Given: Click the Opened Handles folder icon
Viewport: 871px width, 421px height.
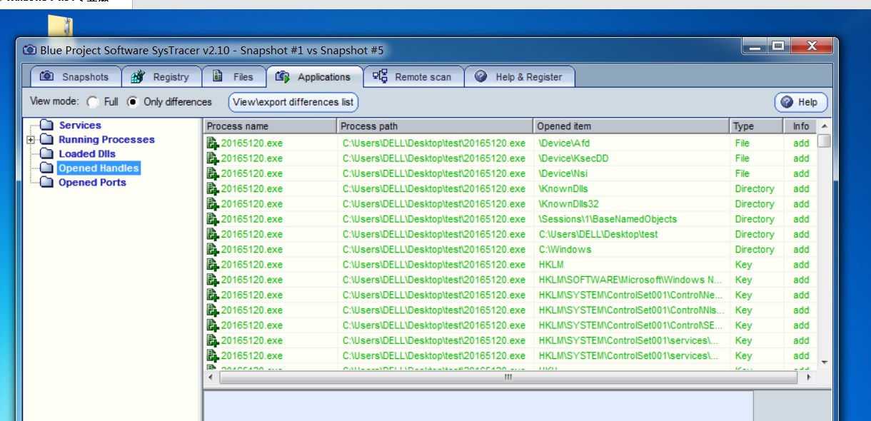Looking at the screenshot, I should 46,168.
